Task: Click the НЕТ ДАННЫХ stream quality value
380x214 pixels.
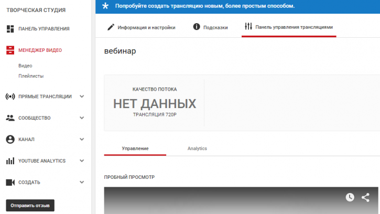Action: coord(155,104)
